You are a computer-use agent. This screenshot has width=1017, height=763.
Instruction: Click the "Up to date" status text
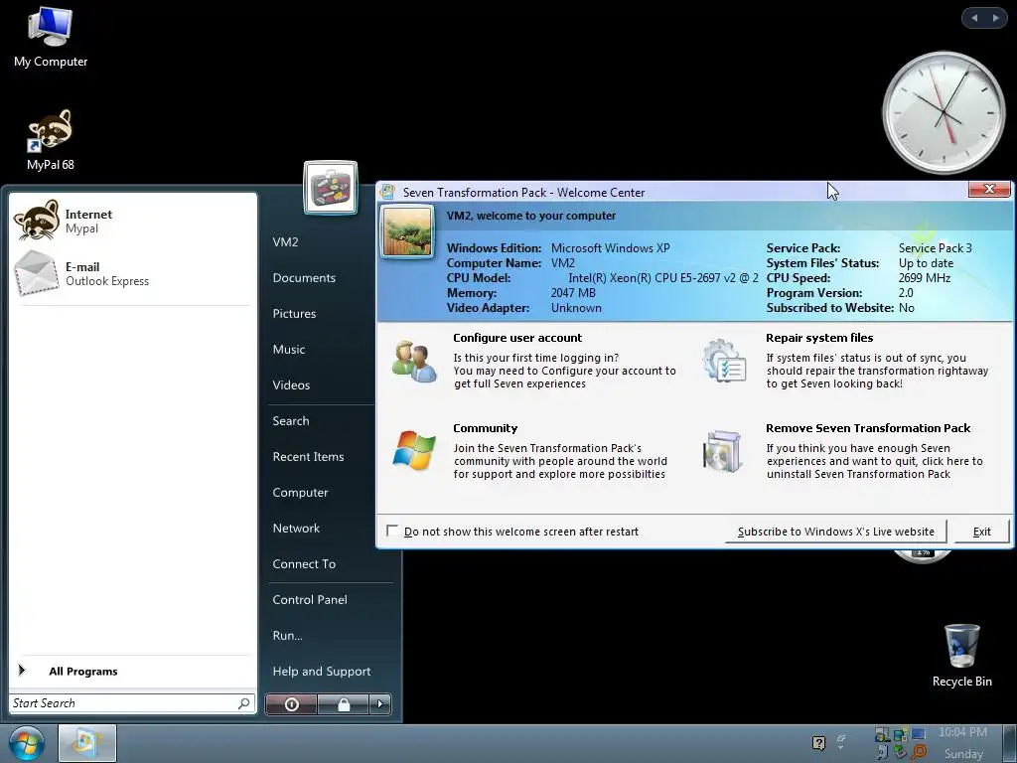tap(927, 262)
